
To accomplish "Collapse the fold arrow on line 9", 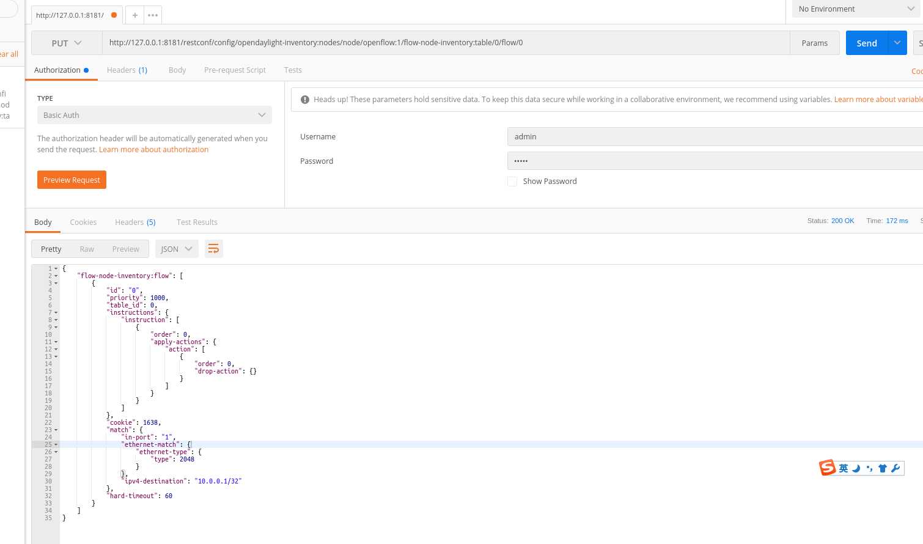I will pos(56,327).
